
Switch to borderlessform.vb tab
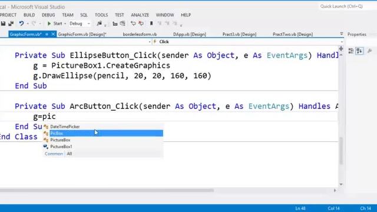pos(140,34)
